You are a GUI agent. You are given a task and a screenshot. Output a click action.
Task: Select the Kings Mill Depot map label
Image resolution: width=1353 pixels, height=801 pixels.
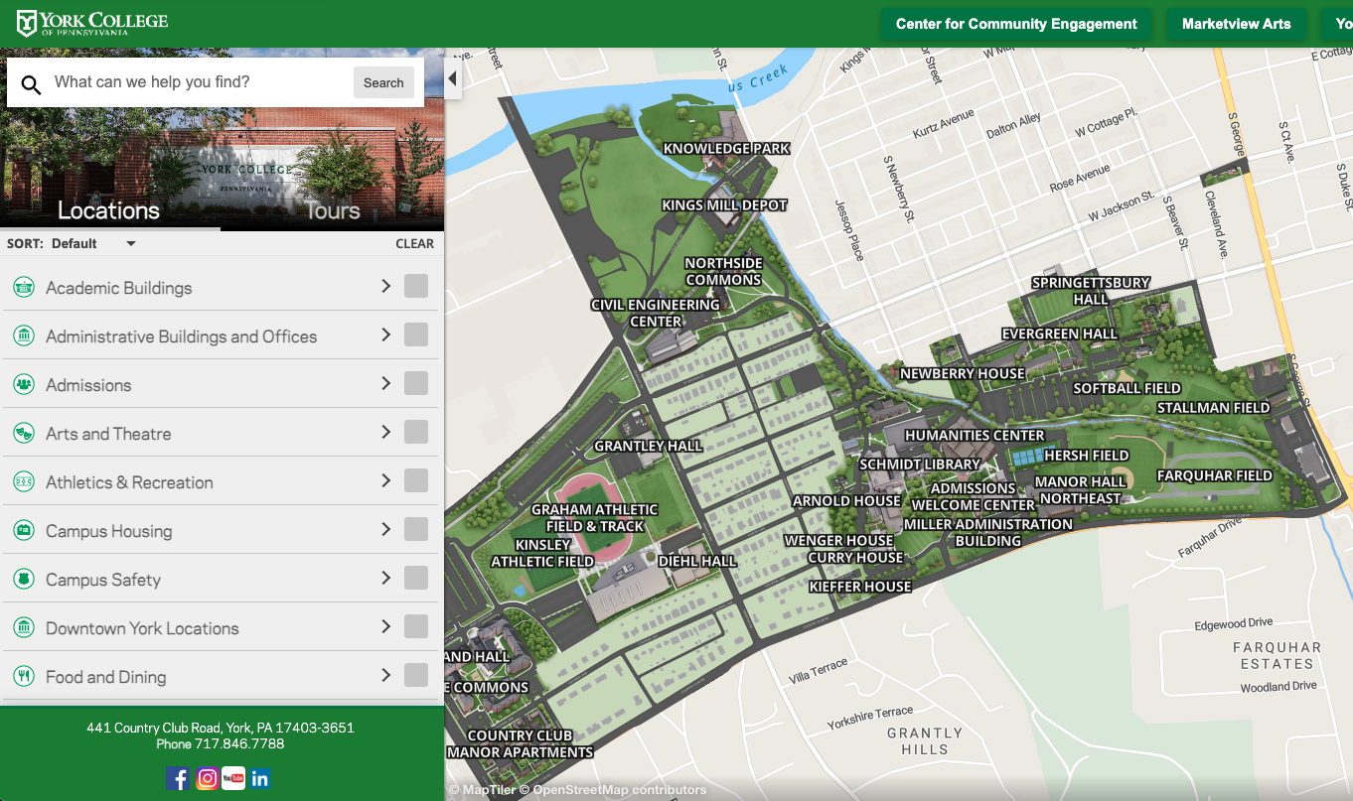[x=724, y=205]
